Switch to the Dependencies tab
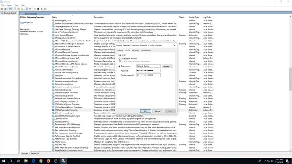This screenshot has width=292, height=164. point(146,51)
